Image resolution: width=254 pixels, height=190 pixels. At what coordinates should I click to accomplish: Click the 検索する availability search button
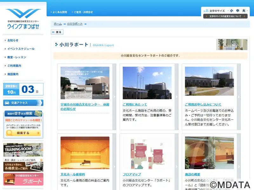(x=23, y=133)
